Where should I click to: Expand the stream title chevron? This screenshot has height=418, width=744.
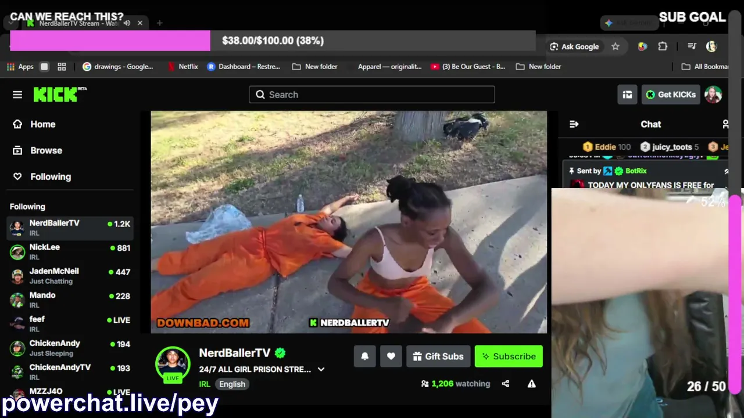coord(321,369)
